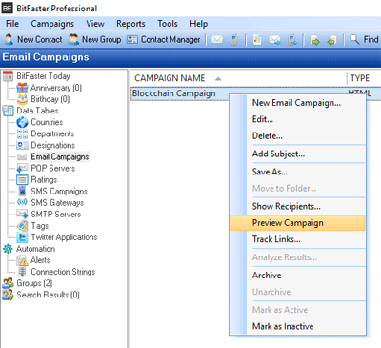381x348 pixels.
Task: Select the Countries globe icon
Action: (22, 122)
